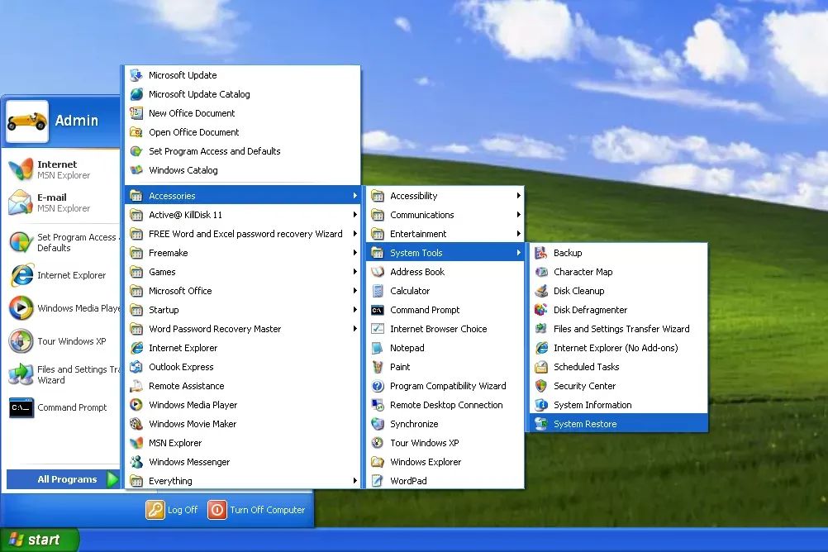Click the Backup icon in System Tools
This screenshot has height=552, width=828.
pos(540,253)
